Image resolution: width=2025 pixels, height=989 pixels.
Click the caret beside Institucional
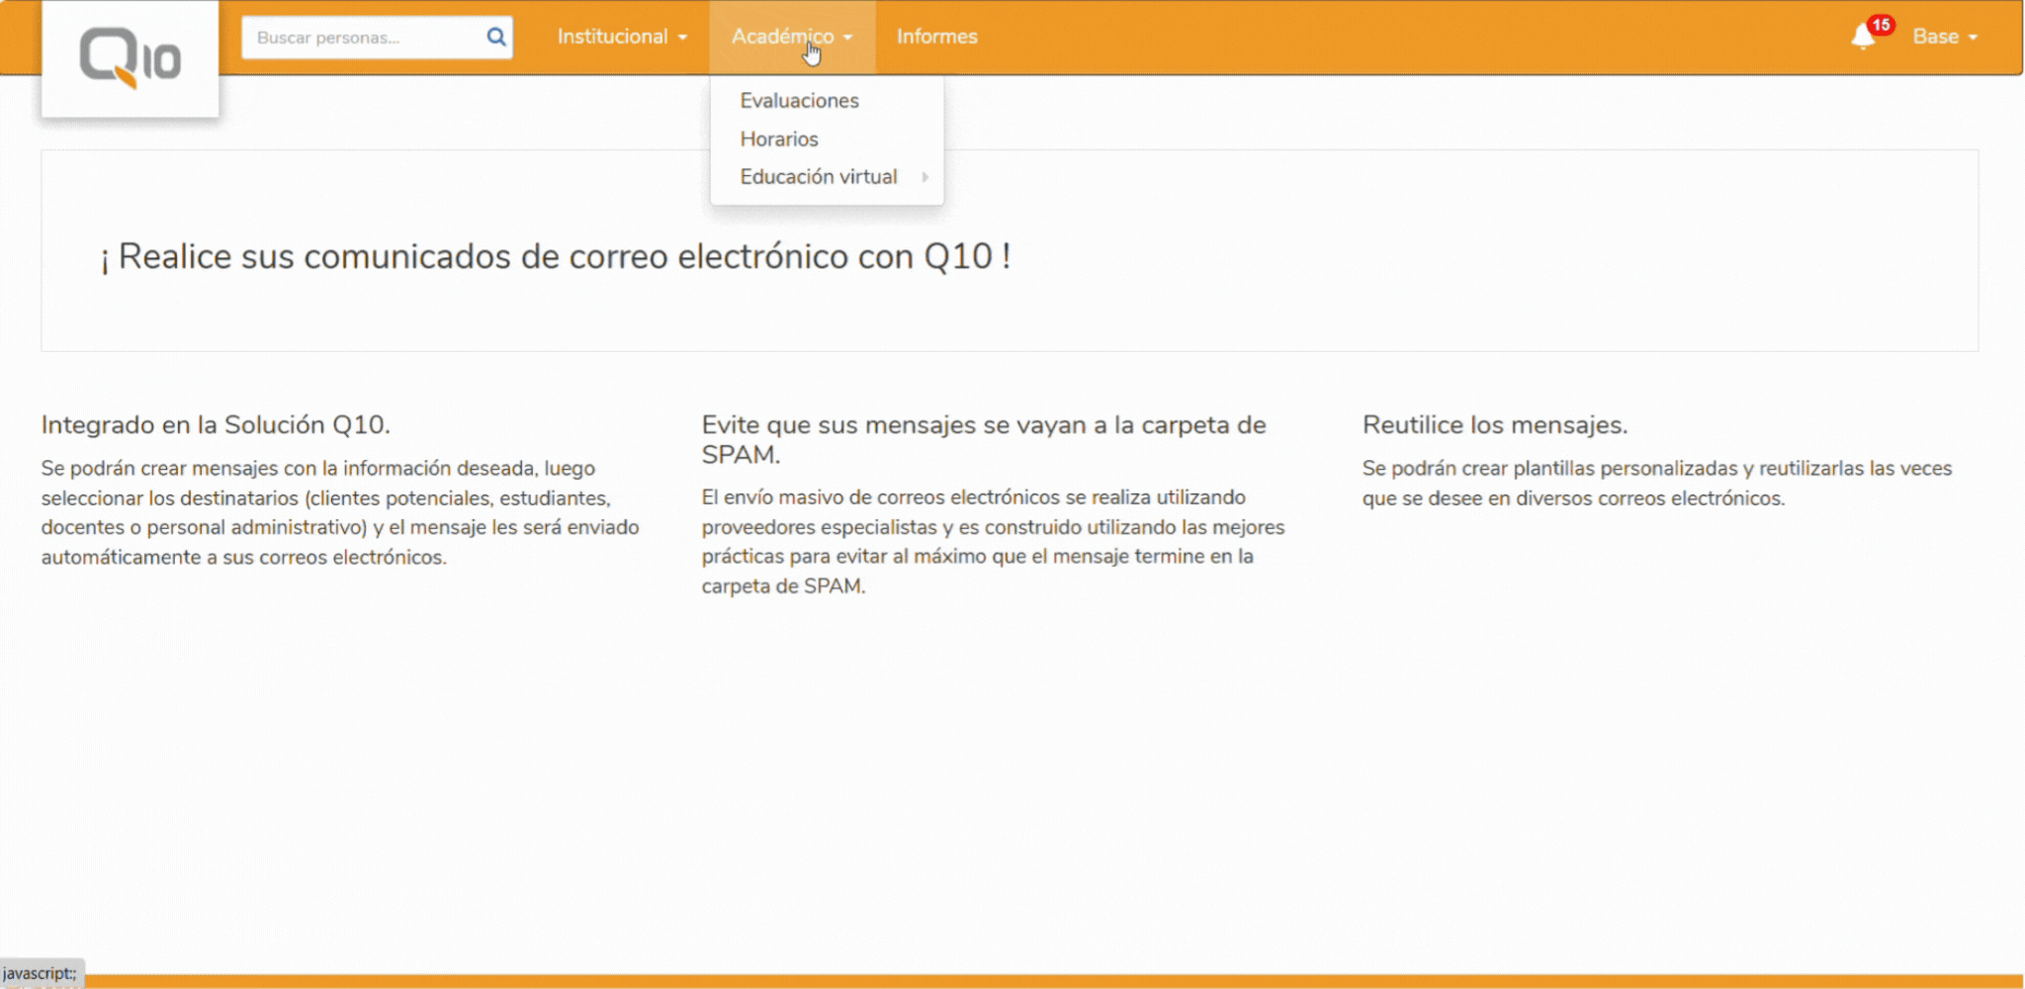pos(683,37)
